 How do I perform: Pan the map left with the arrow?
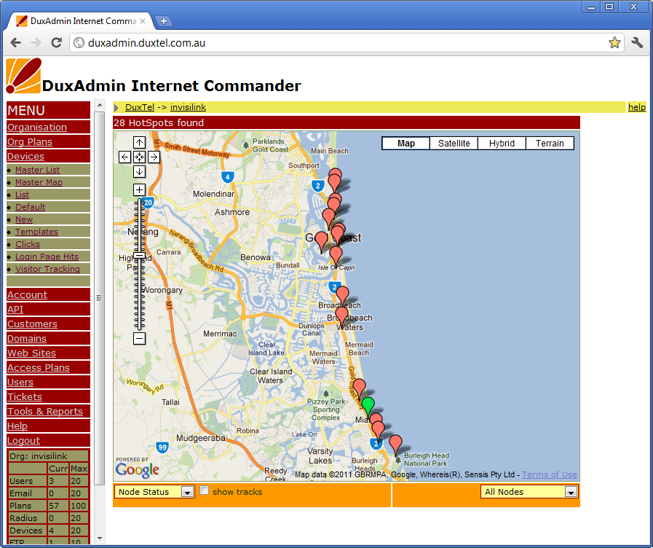coord(124,157)
